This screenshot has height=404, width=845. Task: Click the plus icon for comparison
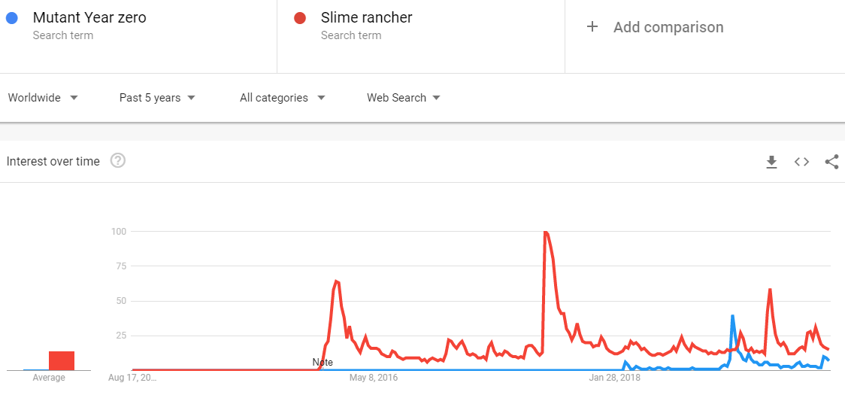pos(592,27)
